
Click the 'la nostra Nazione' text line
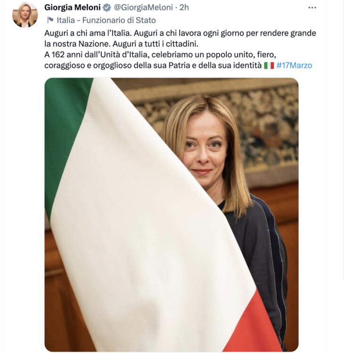(78, 44)
